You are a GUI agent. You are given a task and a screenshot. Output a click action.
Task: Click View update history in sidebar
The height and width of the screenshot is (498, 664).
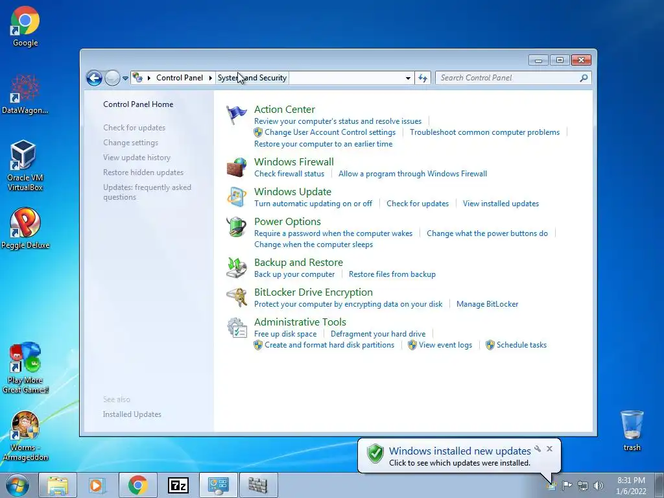[137, 158]
